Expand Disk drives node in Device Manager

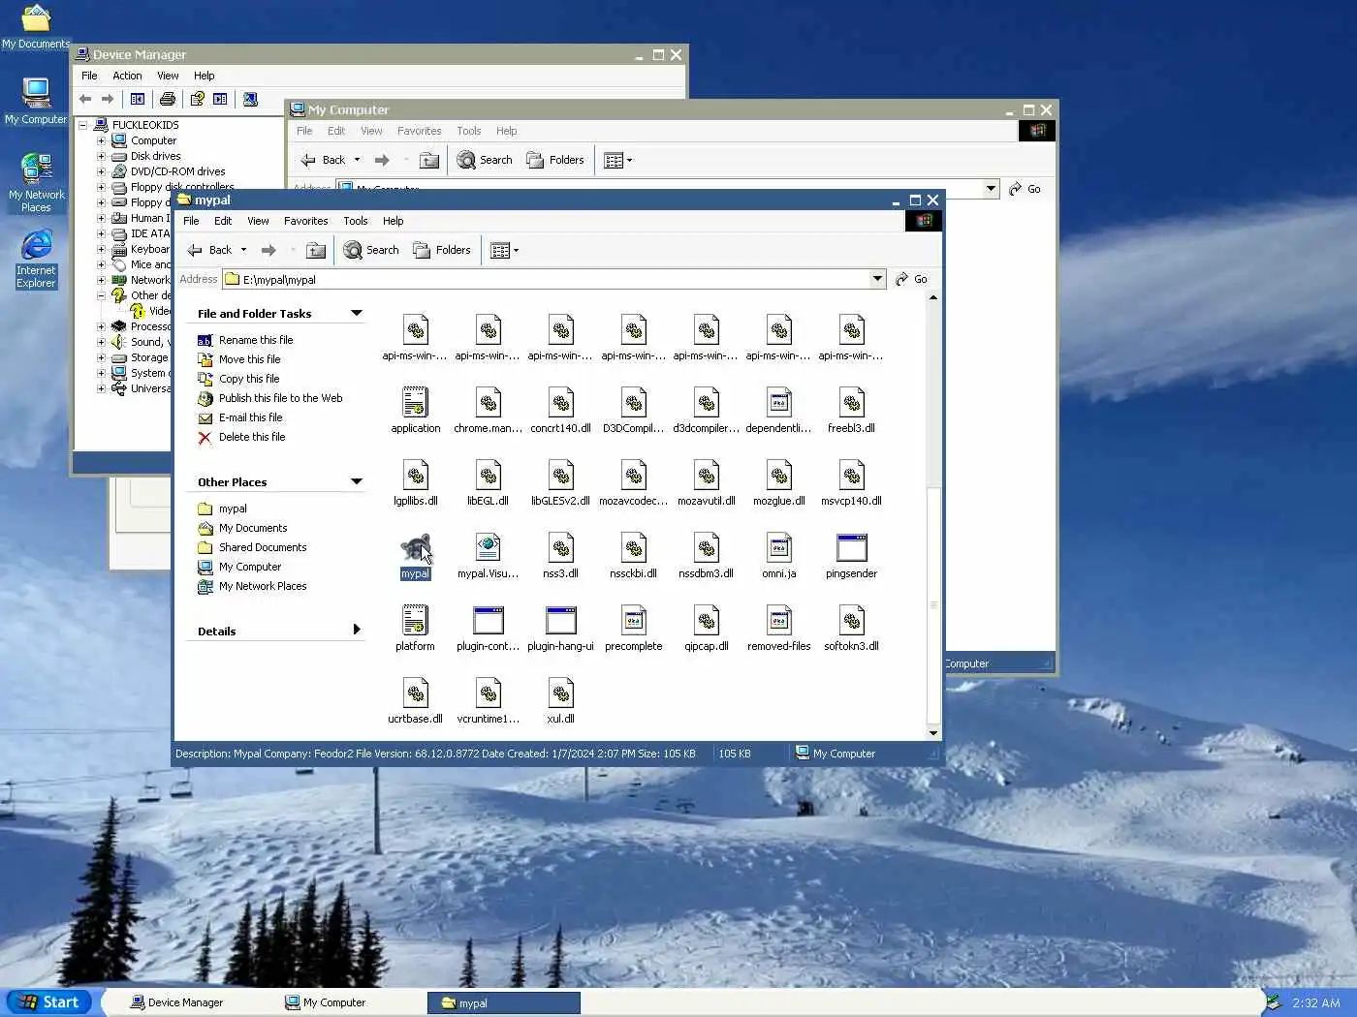pos(101,156)
